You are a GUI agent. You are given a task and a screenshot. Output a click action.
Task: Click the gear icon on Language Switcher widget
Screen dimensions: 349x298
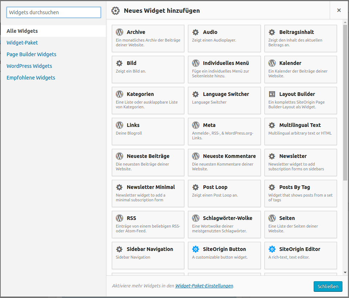196,94
